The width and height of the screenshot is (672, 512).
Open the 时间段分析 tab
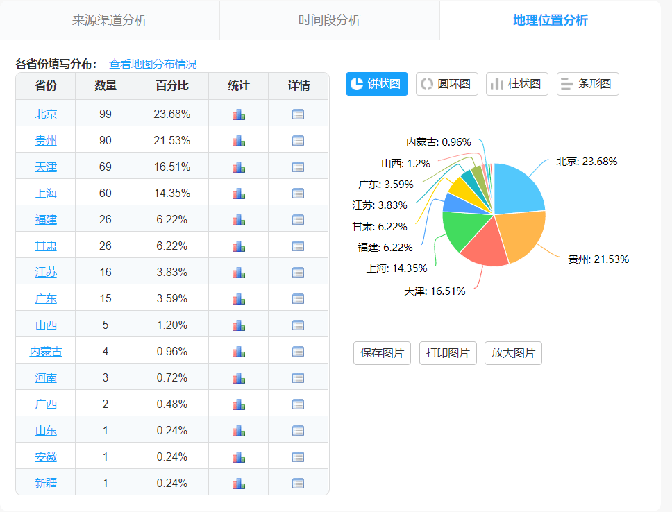click(330, 20)
